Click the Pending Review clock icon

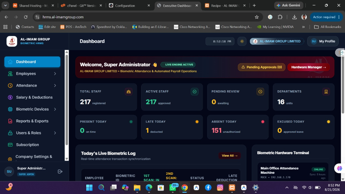point(260,92)
